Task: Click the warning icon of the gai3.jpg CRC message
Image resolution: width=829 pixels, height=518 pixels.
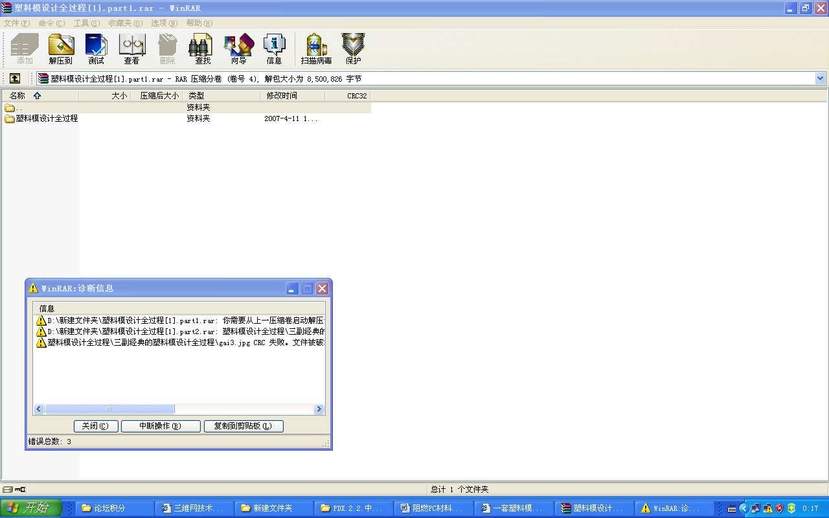Action: point(41,343)
